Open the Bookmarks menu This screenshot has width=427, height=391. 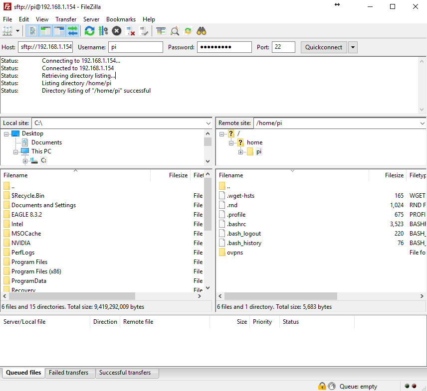121,19
